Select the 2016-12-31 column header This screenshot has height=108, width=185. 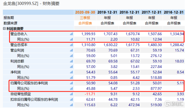pos(174,12)
